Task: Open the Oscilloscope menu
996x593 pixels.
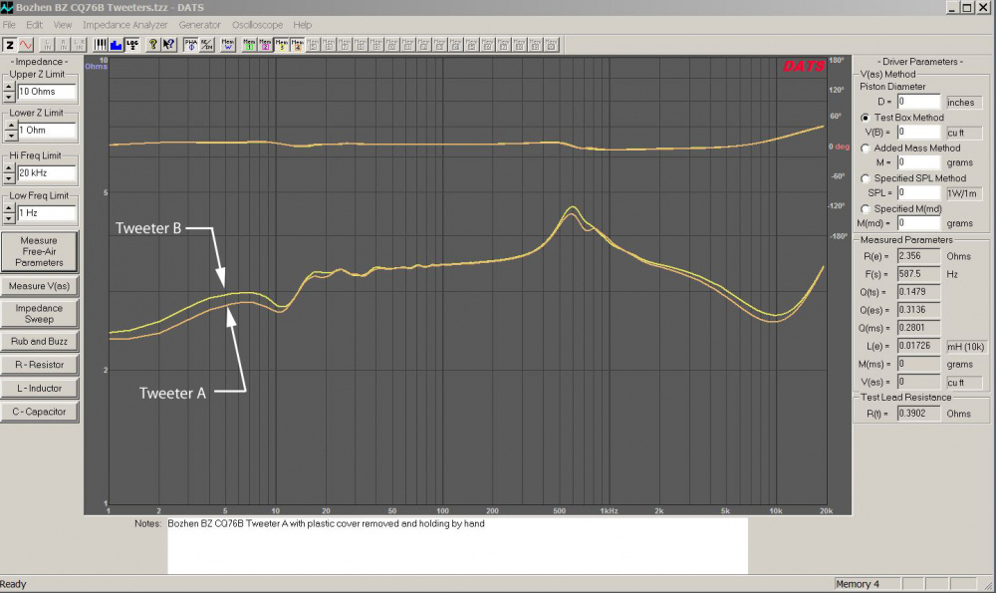Action: (257, 24)
